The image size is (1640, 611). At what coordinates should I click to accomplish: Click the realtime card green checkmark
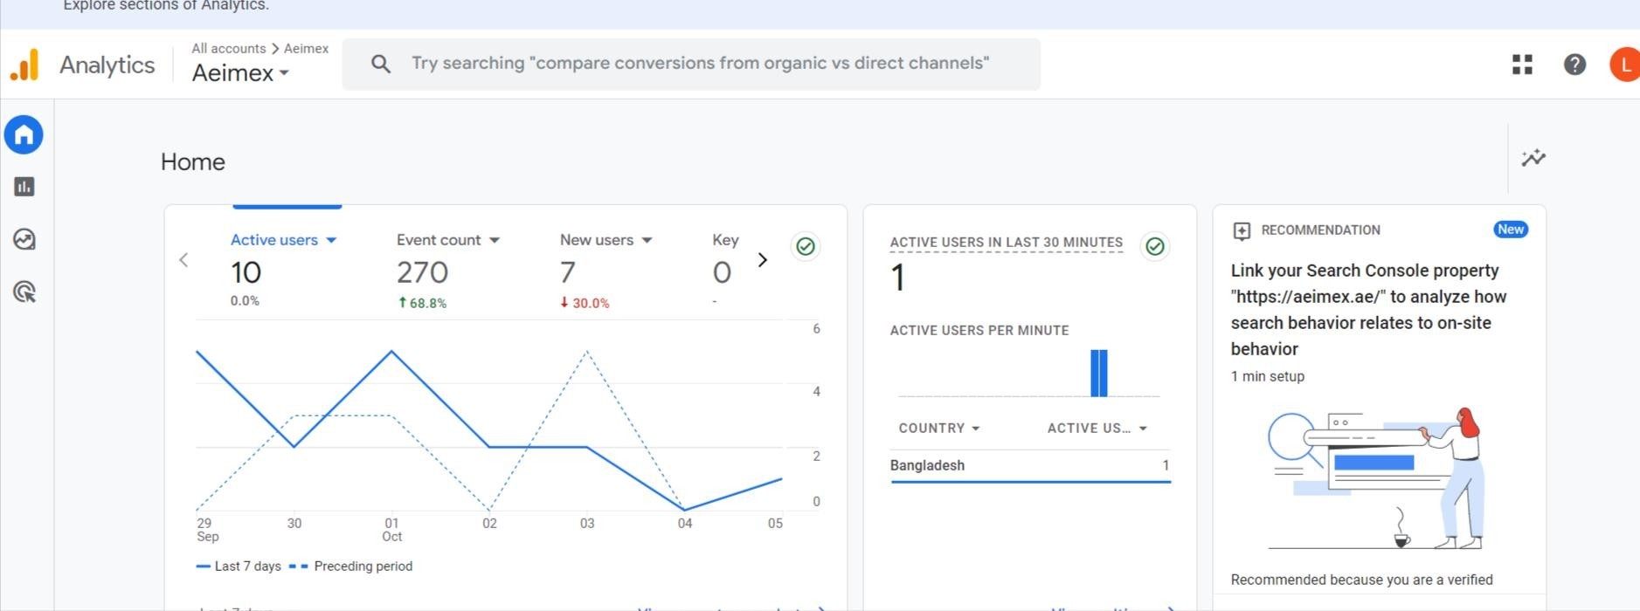1155,247
